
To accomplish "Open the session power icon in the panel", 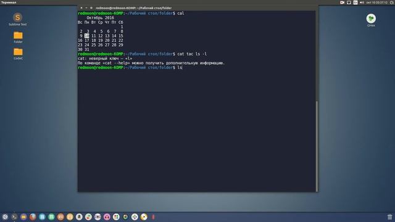I will coord(392,2).
